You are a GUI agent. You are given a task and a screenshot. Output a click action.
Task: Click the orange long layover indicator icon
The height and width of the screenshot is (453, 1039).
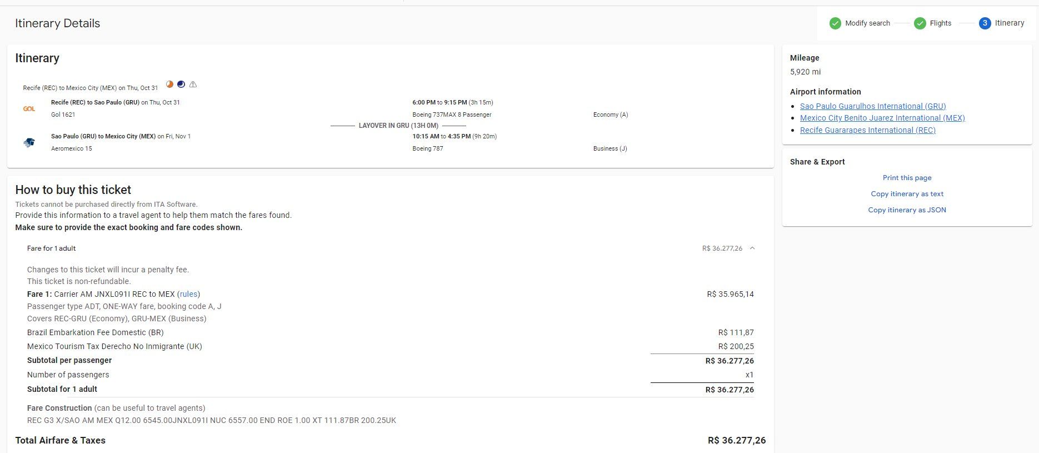pyautogui.click(x=169, y=84)
